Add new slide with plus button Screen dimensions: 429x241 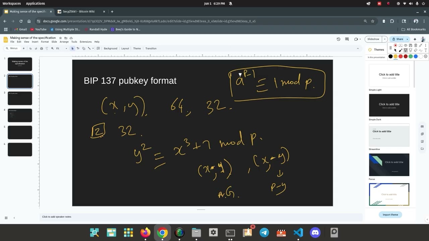pyautogui.click(x=23, y=49)
